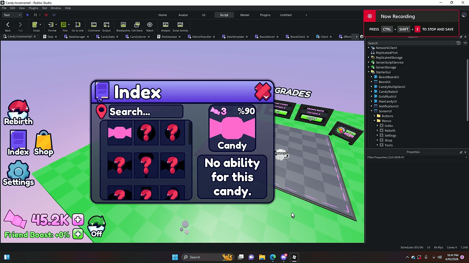Screen dimensions: 469x263
Task: Click the green plus next to 45.2K
Action: 78,220
